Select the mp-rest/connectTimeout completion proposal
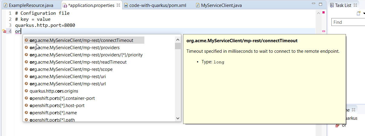This screenshot has height=136, width=365. pos(81,40)
